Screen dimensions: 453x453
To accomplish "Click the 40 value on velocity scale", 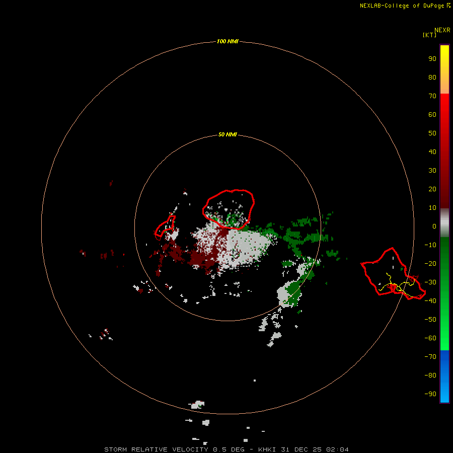I will click(432, 152).
